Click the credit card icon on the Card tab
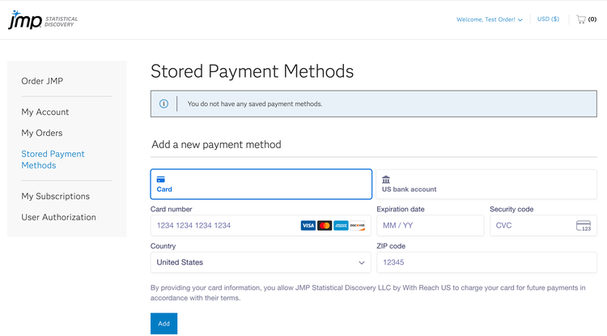The height and width of the screenshot is (336, 607). tap(161, 179)
